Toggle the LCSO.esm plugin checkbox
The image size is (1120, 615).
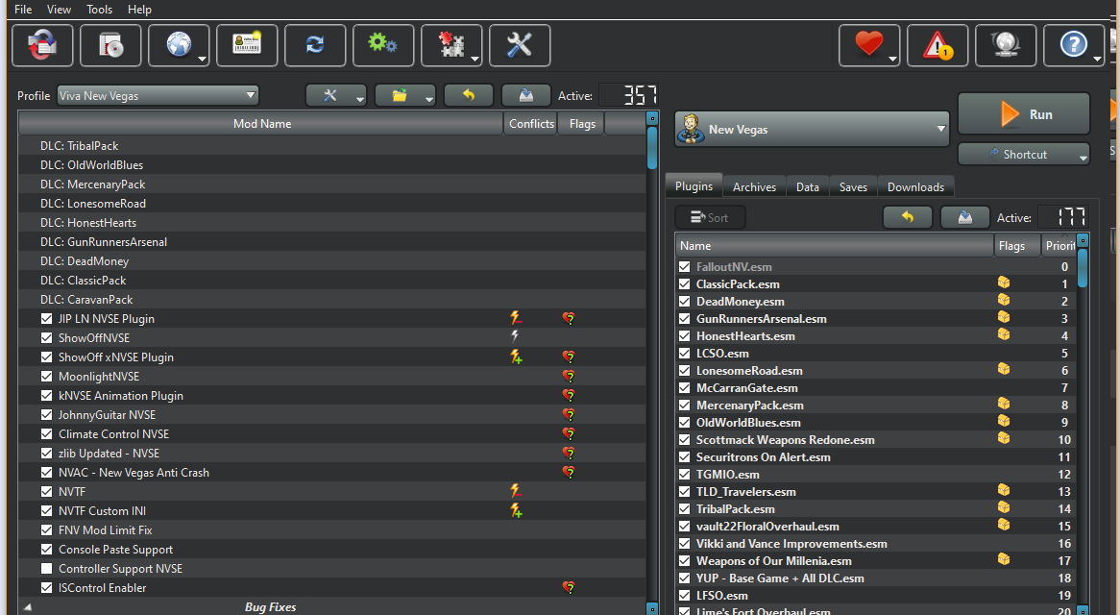[684, 353]
